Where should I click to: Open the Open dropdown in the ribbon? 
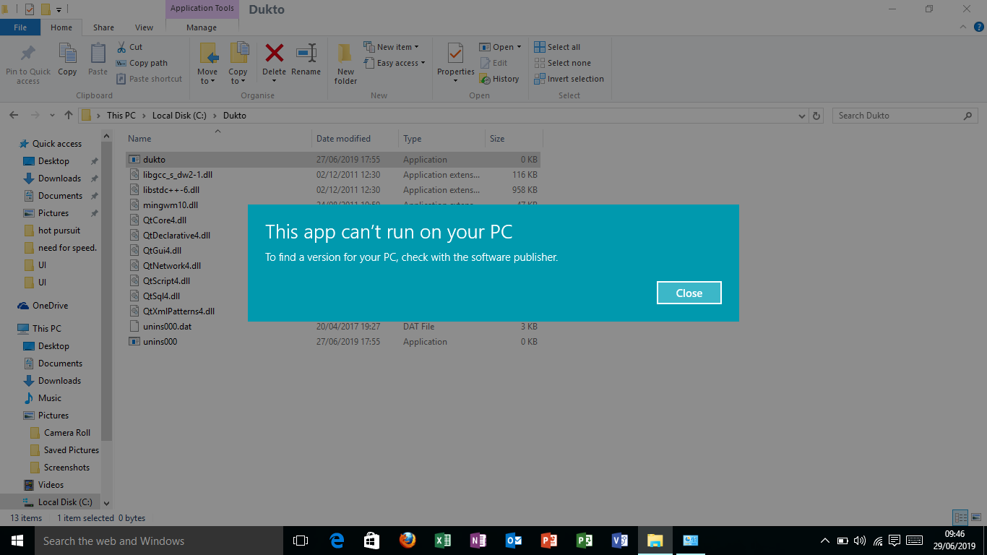click(500, 47)
